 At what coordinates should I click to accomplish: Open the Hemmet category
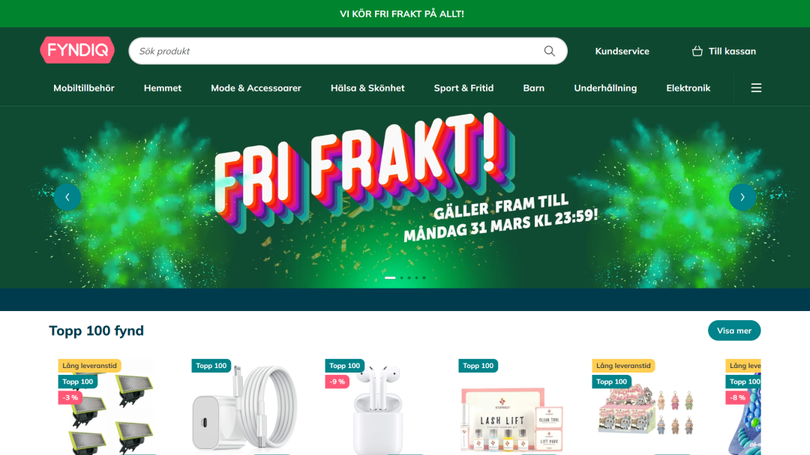click(163, 88)
